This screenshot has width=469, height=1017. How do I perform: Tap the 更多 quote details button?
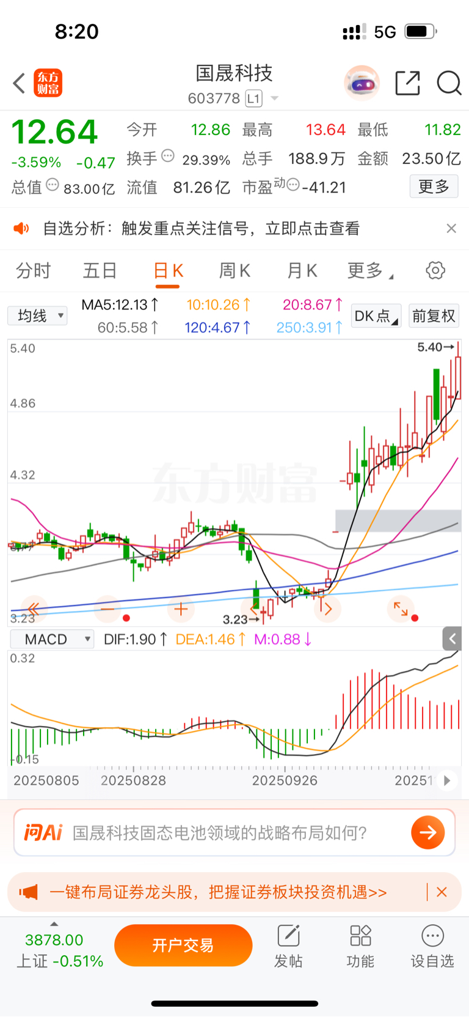[434, 187]
